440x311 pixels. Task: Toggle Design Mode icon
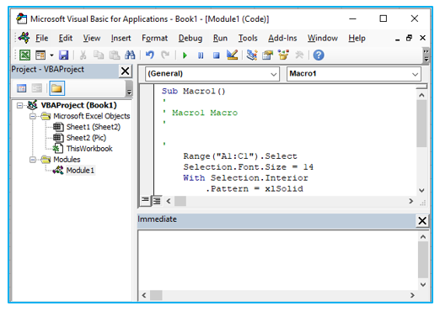(232, 55)
